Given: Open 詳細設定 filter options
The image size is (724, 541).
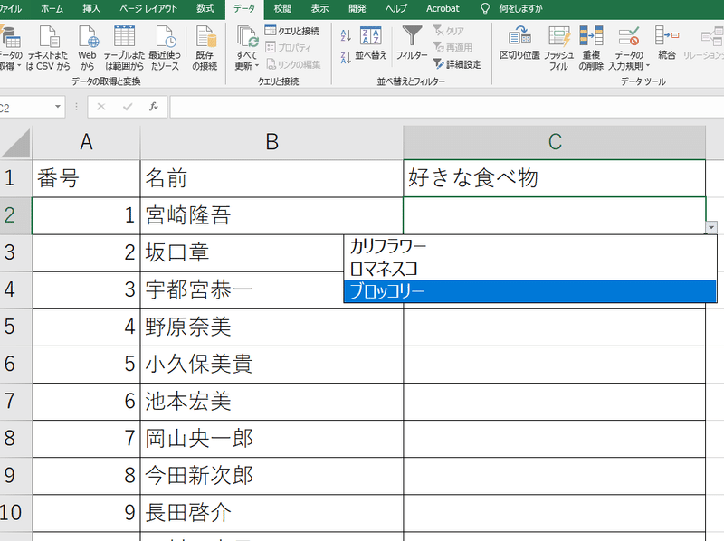Looking at the screenshot, I should click(x=462, y=65).
